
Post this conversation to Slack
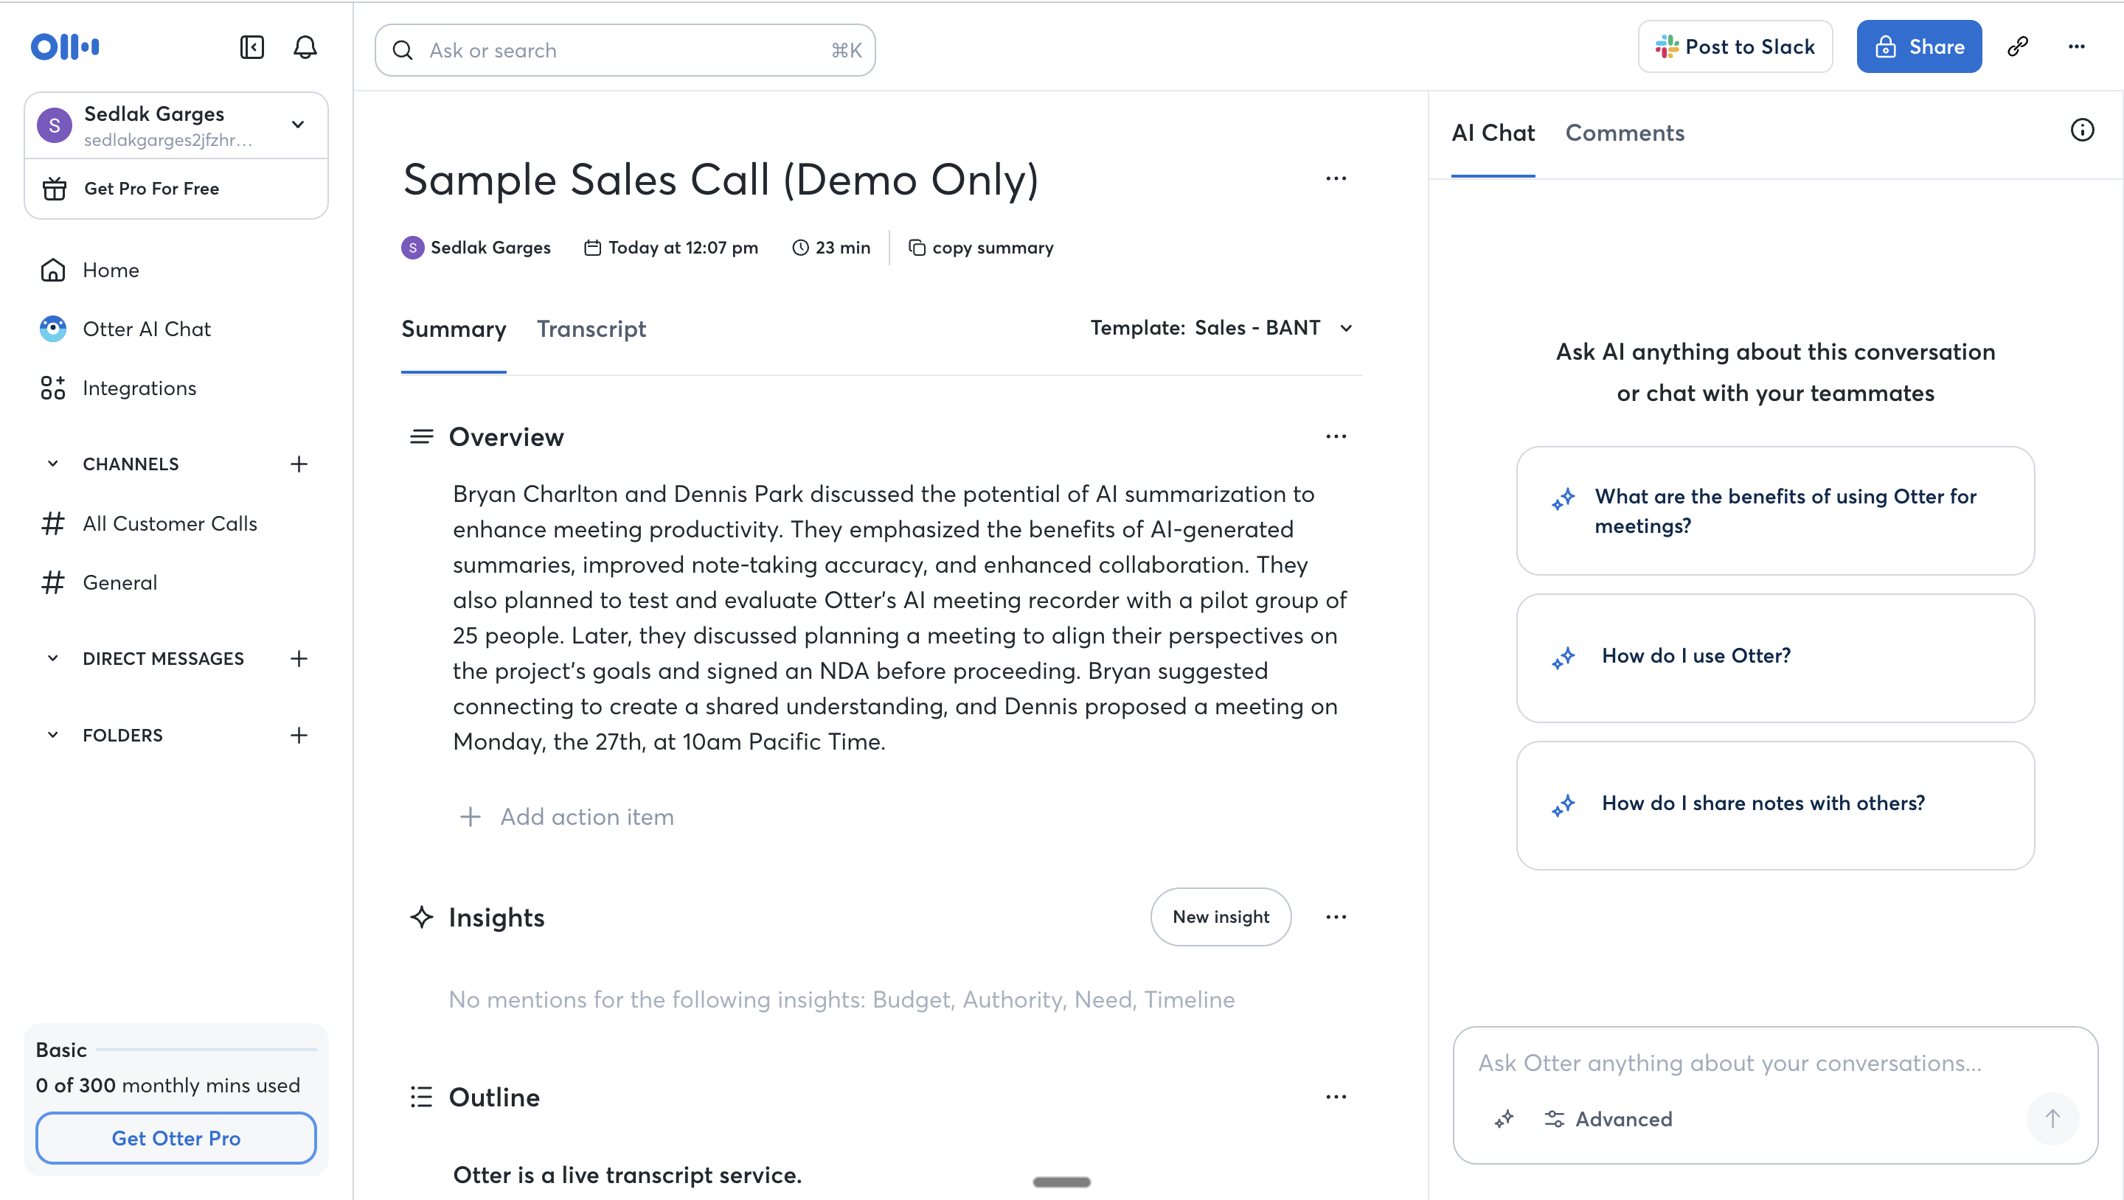tap(1735, 46)
